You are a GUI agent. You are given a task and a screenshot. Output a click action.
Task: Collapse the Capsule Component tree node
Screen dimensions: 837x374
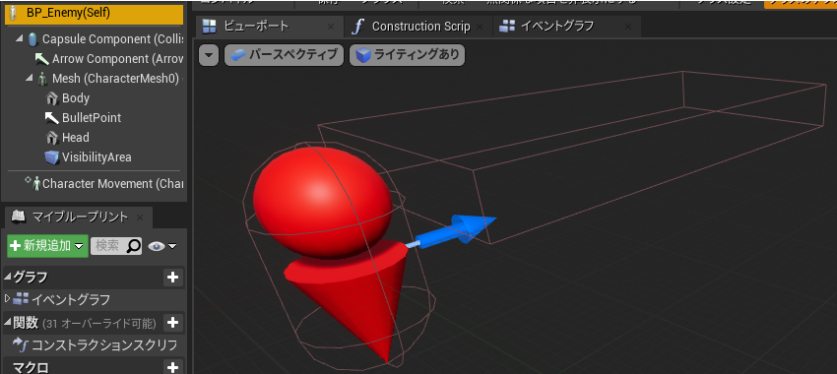tap(20, 39)
